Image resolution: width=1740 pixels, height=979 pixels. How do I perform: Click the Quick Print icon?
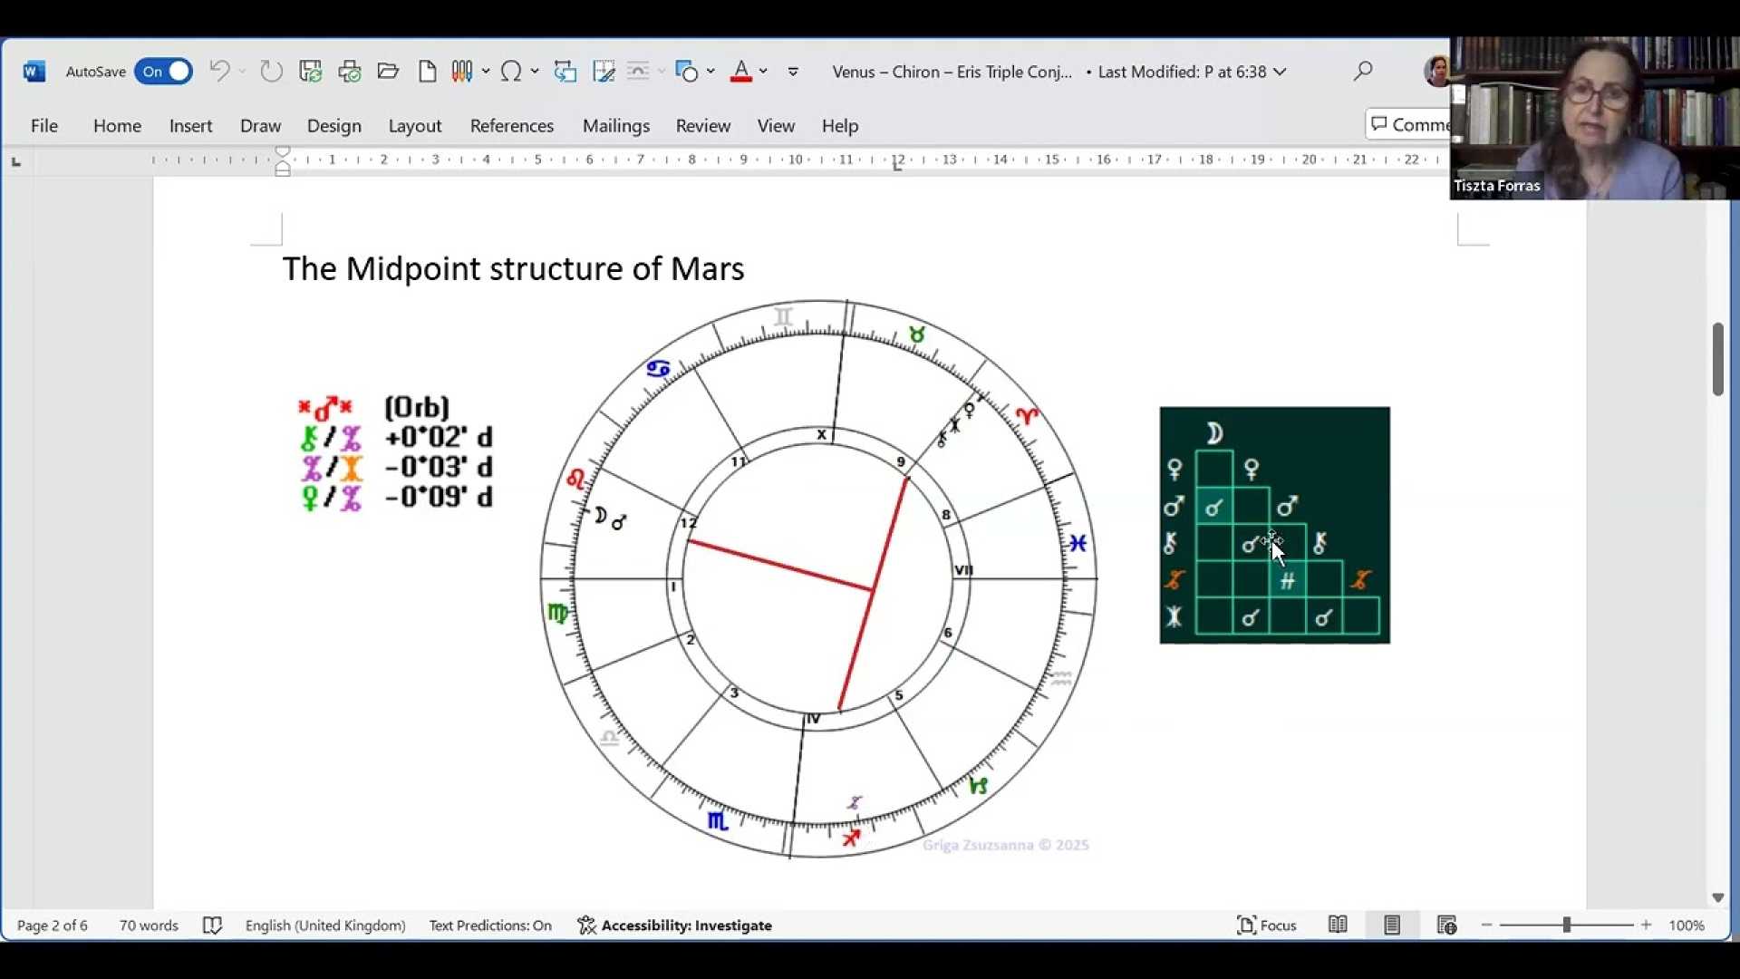click(x=350, y=71)
